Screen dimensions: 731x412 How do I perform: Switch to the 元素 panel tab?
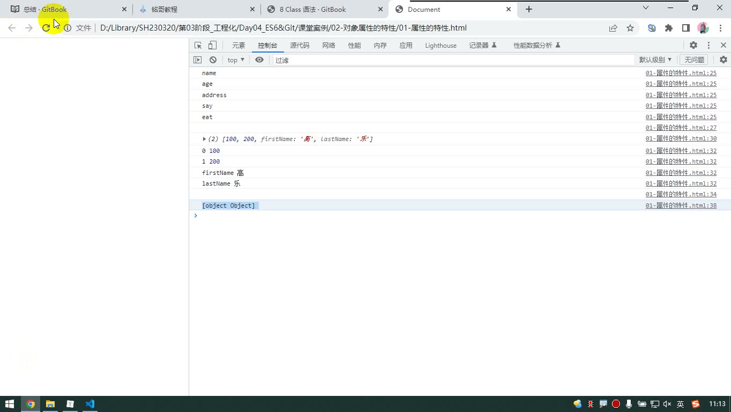point(238,46)
